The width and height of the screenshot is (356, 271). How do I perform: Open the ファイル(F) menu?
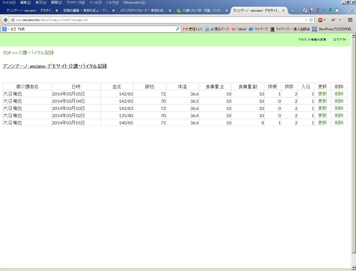coord(9,2)
